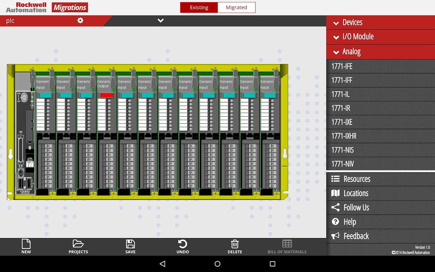
Task: Switch to Existing view
Action: click(x=199, y=7)
